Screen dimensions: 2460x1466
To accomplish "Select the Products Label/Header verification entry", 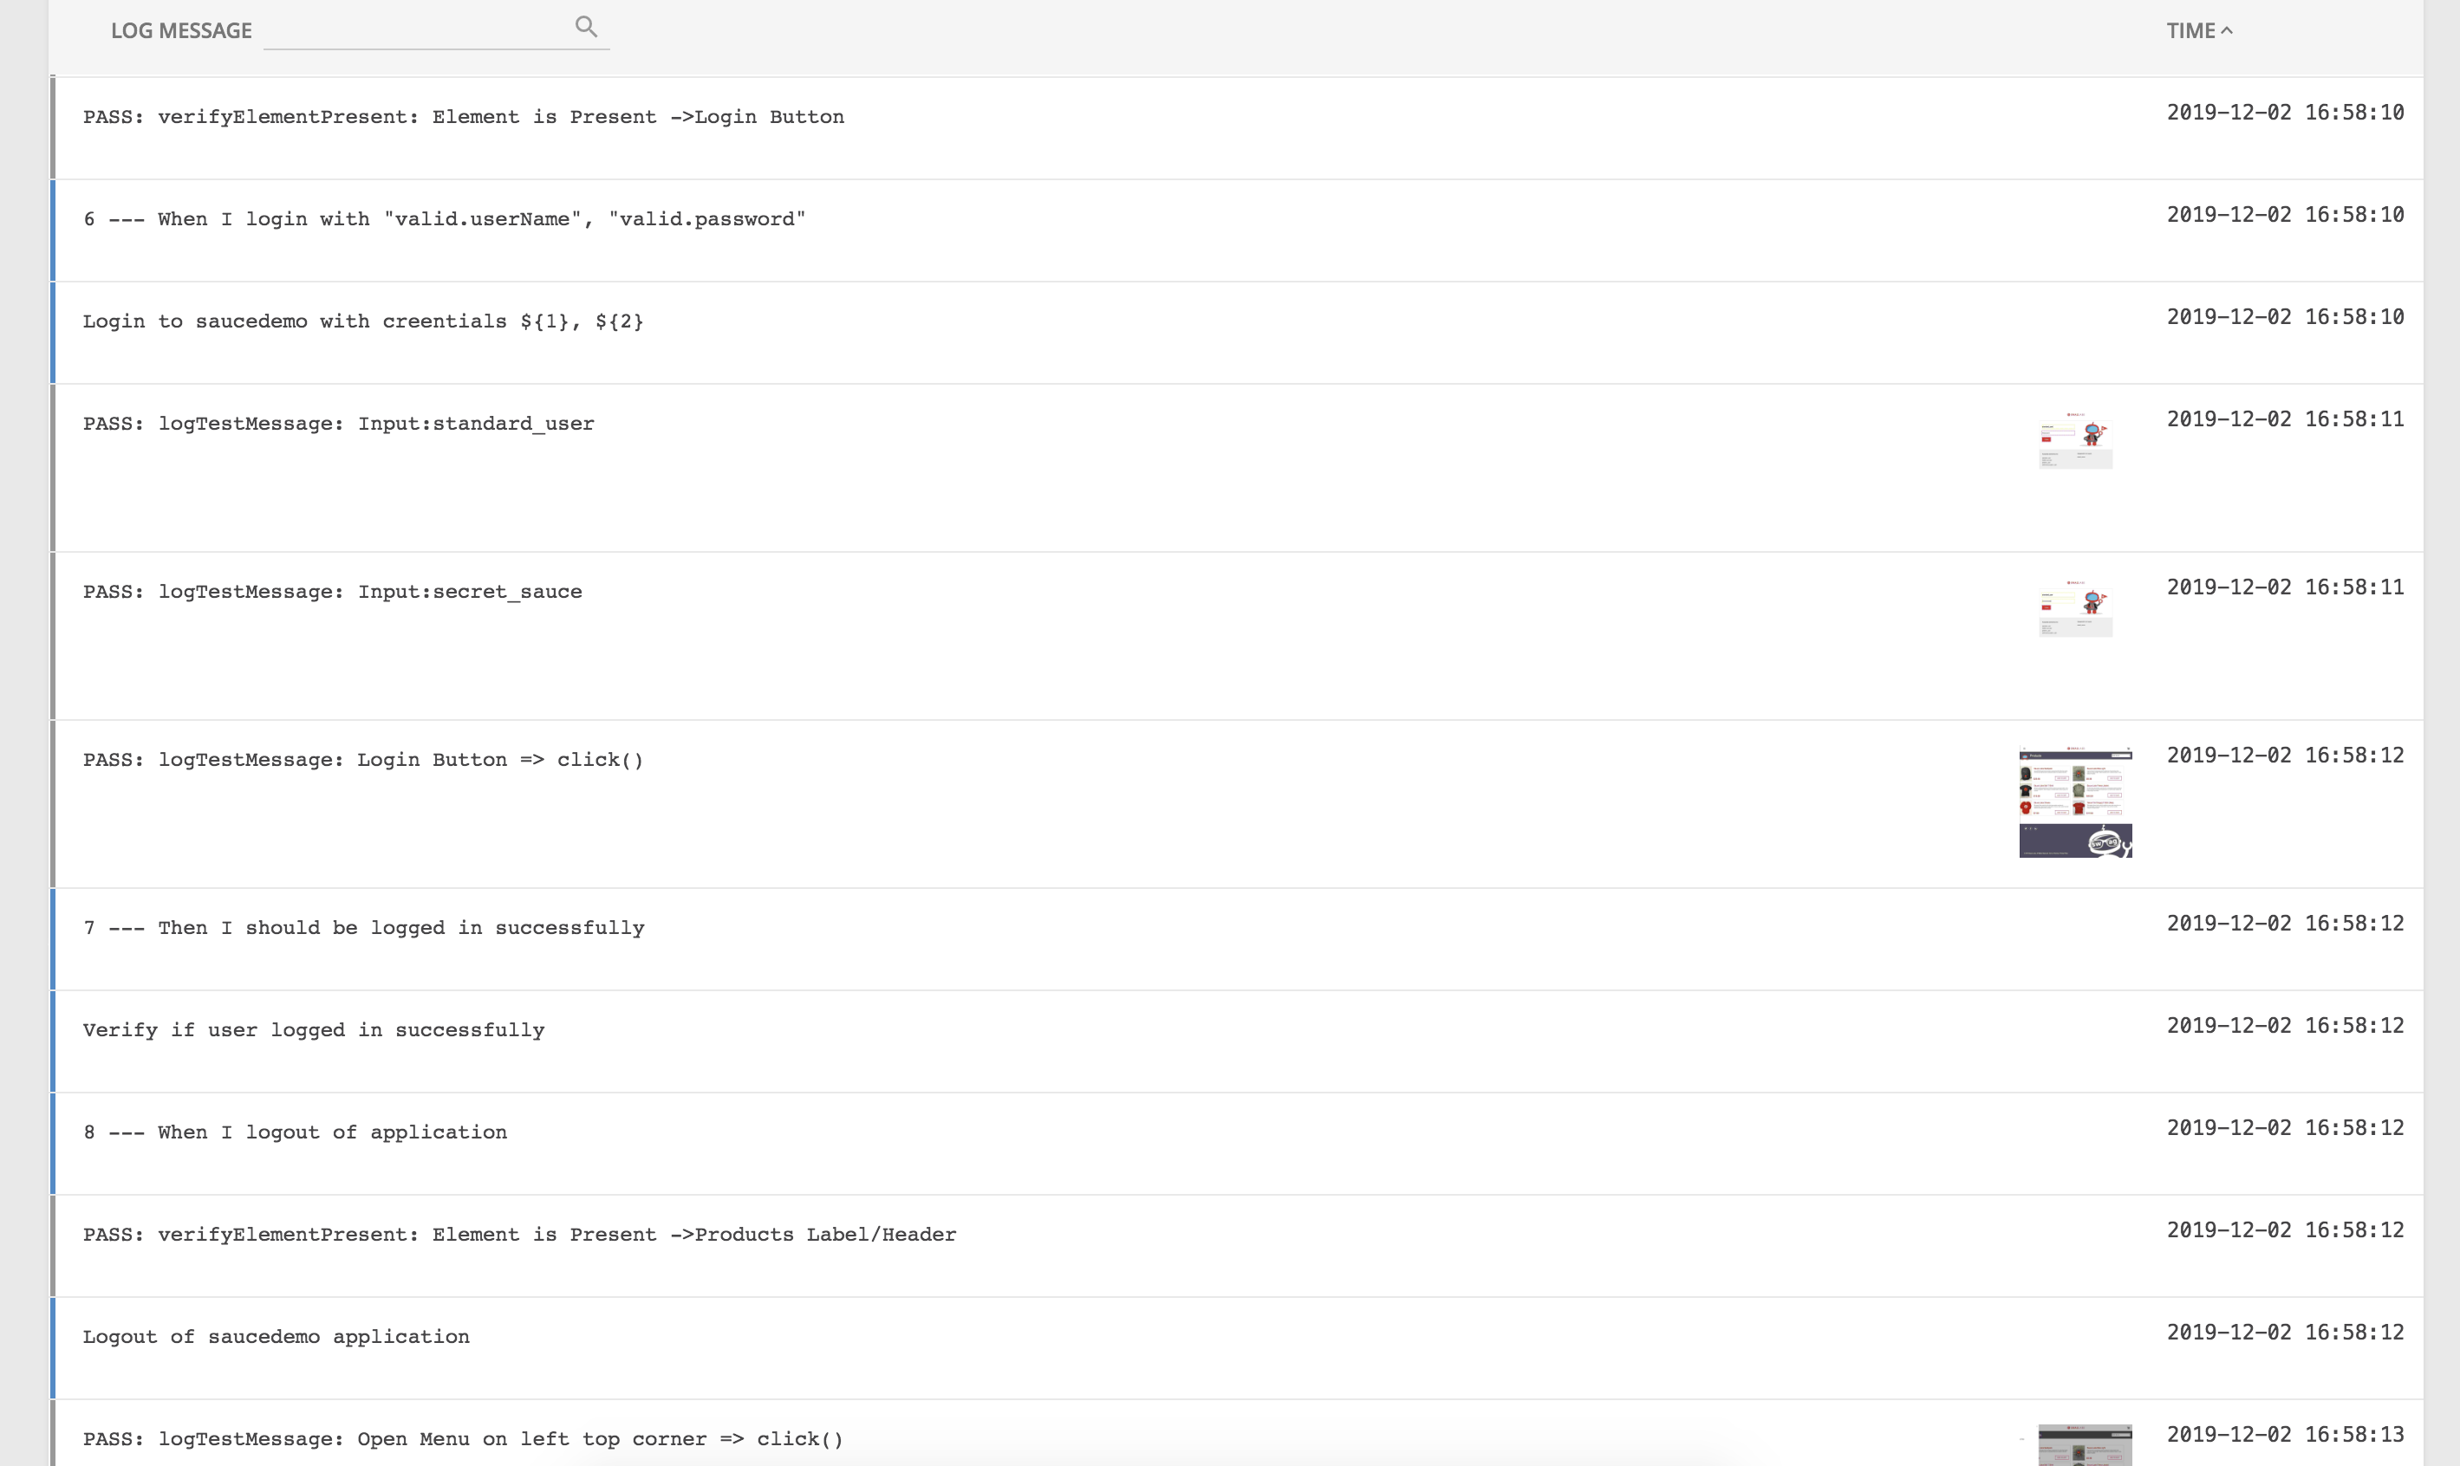I will click(x=519, y=1234).
